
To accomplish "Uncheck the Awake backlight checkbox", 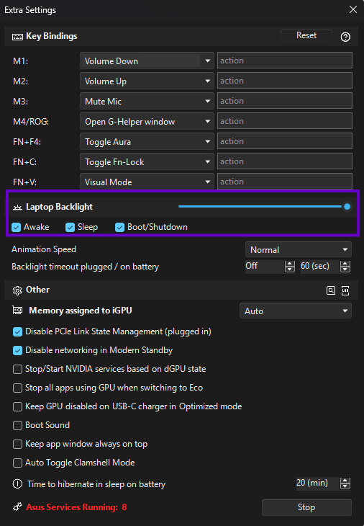I will [x=16, y=227].
